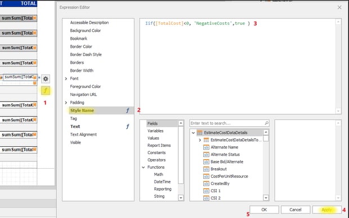
Task: Click scroll-down arrow of categories list
Action: pyautogui.click(x=181, y=198)
